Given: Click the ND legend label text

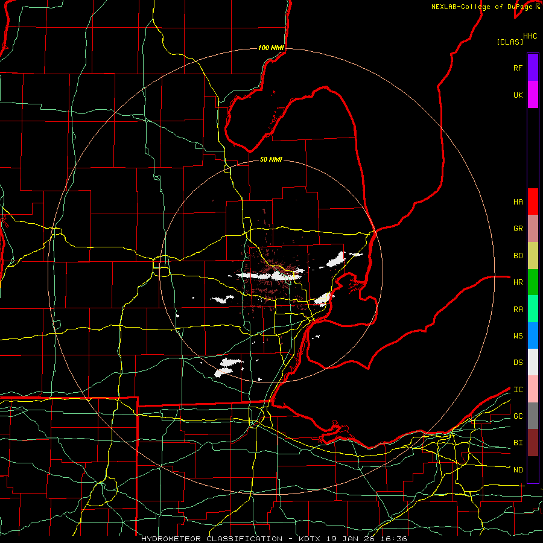Looking at the screenshot, I should 518,470.
